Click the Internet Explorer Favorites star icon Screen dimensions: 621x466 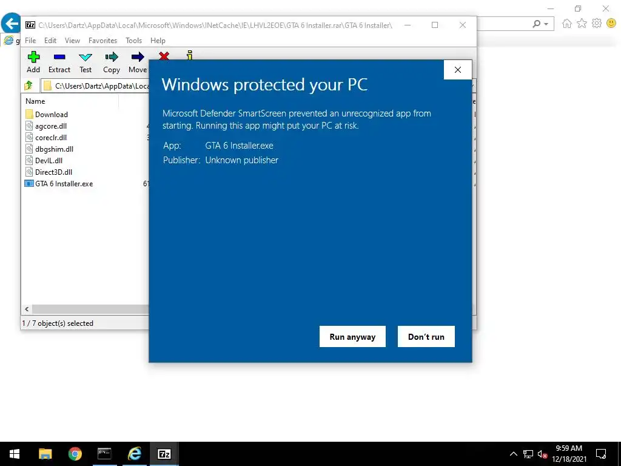582,24
